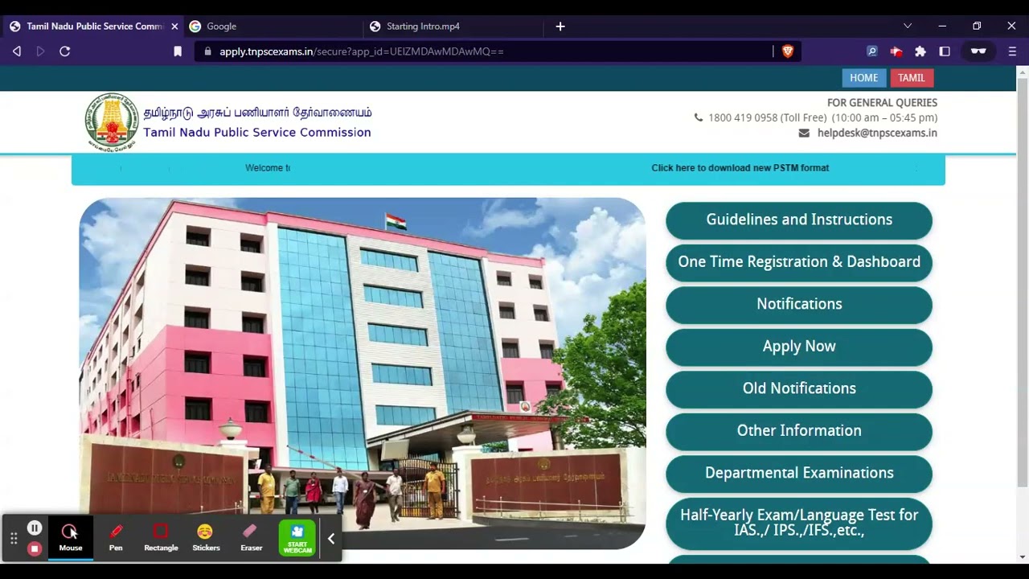Click the HOME button
This screenshot has width=1029, height=579.
[x=864, y=78]
